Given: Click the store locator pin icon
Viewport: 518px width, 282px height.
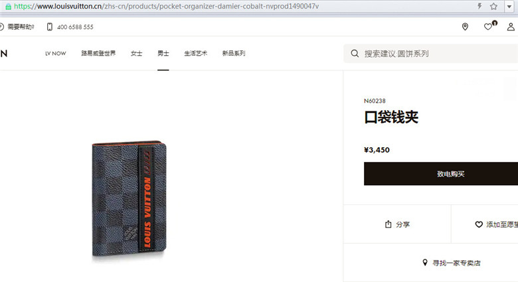Looking at the screenshot, I should (465, 27).
